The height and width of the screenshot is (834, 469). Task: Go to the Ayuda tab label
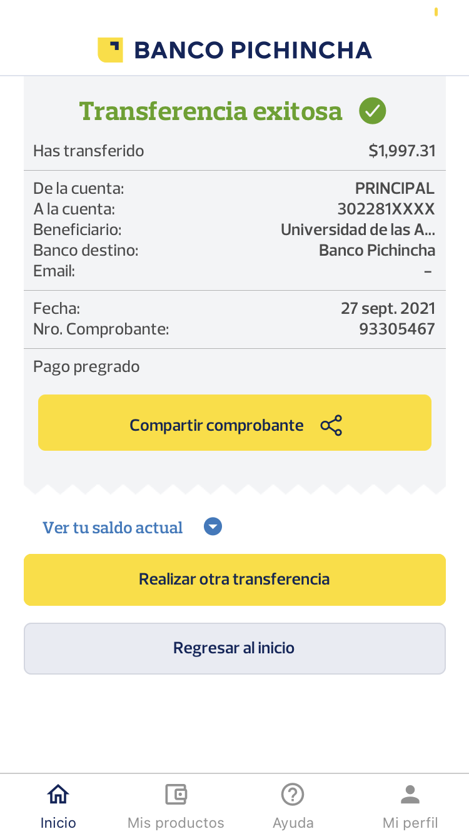[293, 822]
